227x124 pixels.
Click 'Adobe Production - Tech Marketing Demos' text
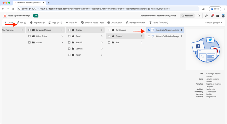tap(158, 16)
